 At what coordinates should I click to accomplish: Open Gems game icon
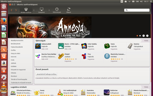coord(107,46)
